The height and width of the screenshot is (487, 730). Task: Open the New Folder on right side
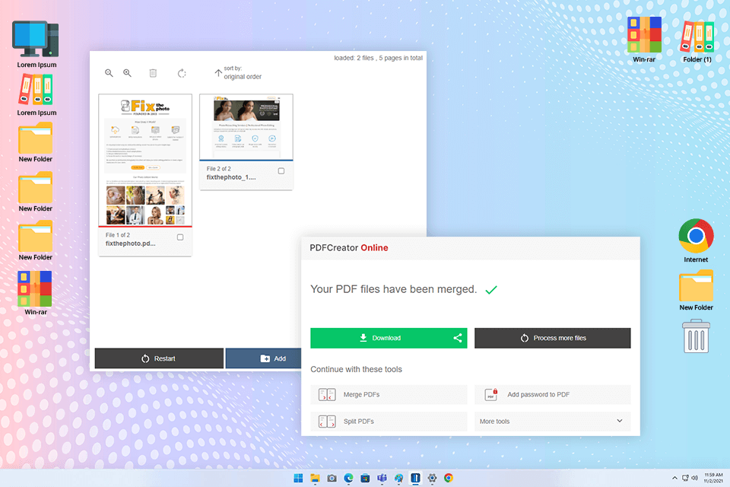696,291
